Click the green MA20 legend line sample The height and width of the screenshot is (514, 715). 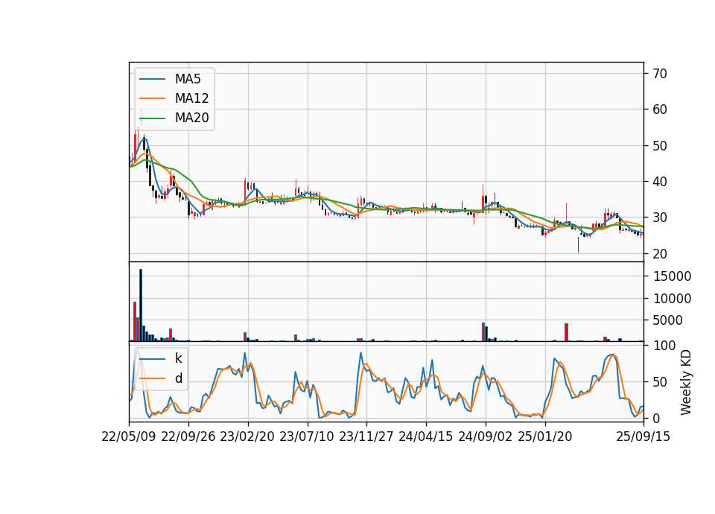(x=152, y=118)
